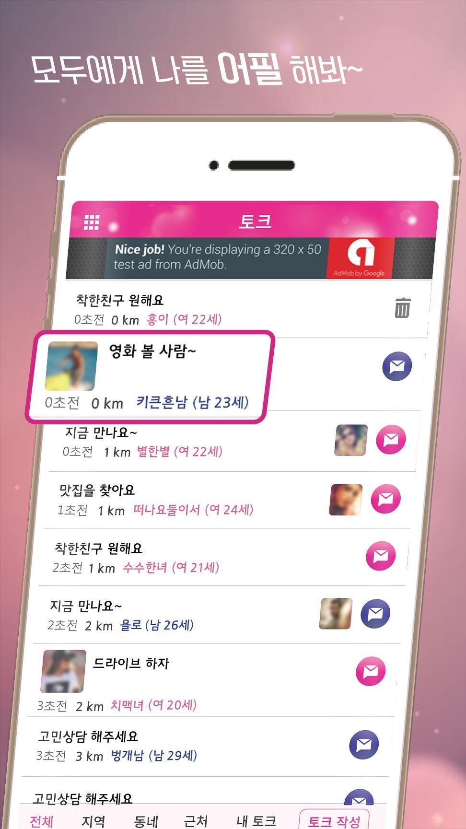Select the 동네 tab
This screenshot has height=829, width=466.
146,820
